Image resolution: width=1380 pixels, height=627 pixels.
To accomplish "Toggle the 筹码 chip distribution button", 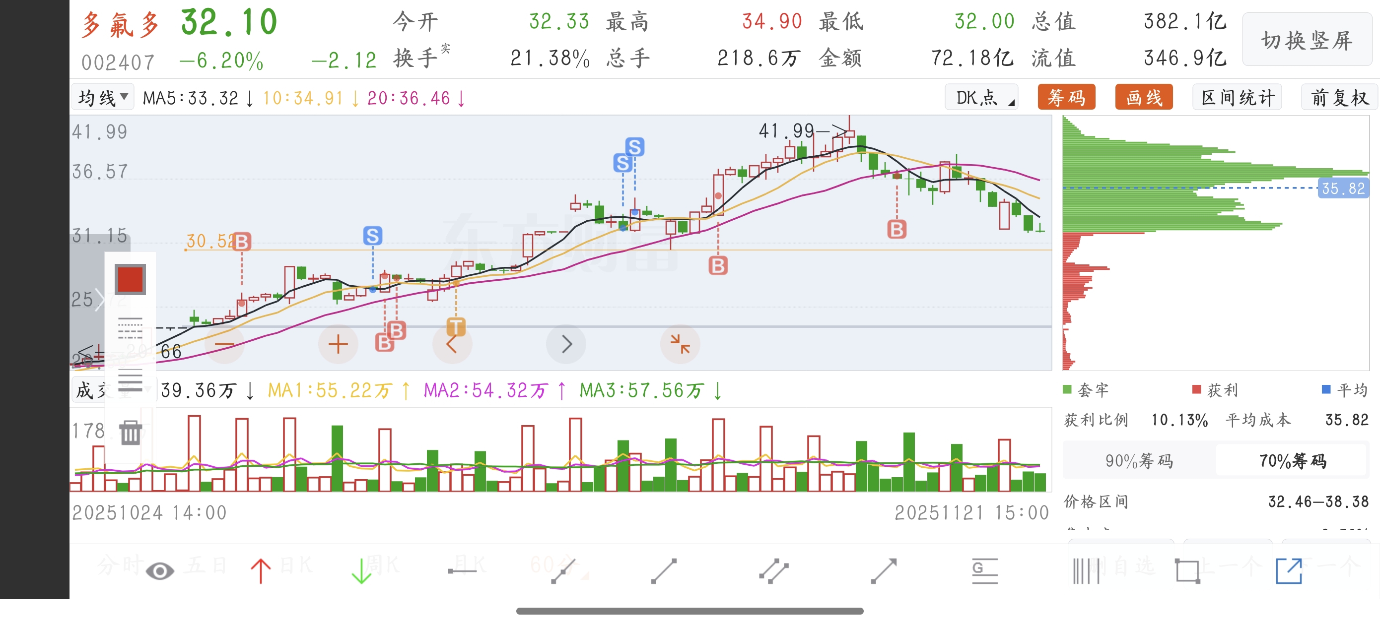I will [1066, 97].
